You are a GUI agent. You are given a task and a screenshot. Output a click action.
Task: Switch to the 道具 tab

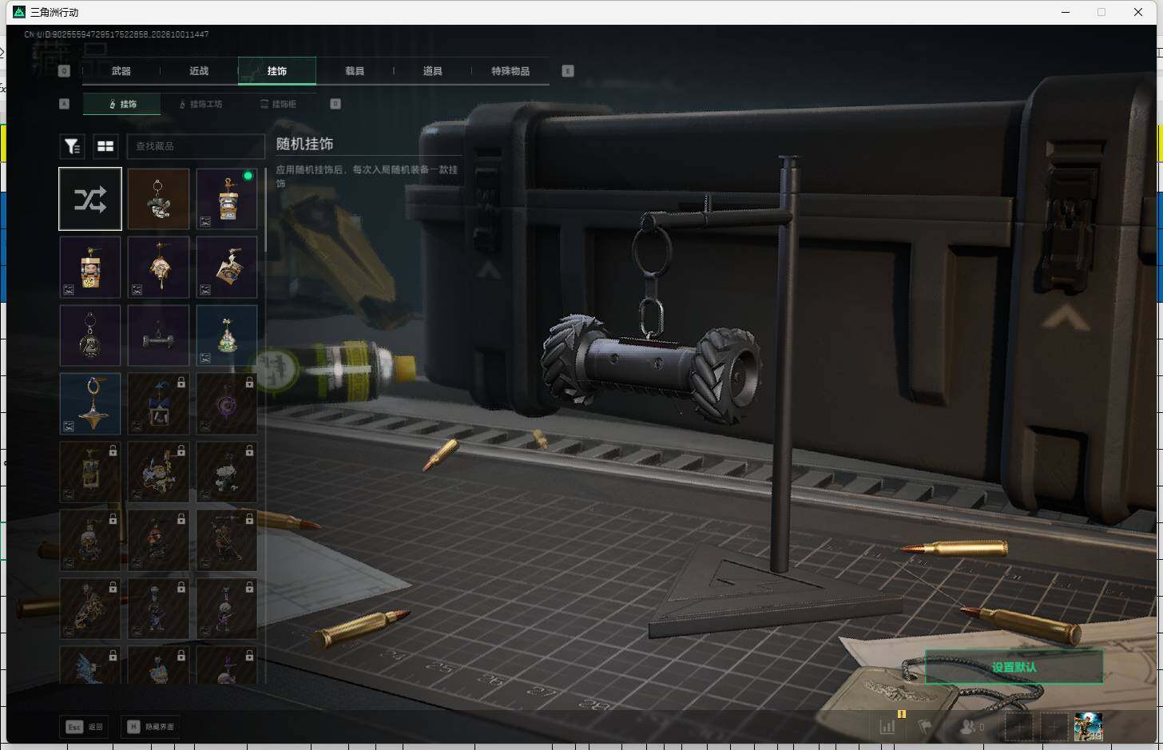point(433,71)
